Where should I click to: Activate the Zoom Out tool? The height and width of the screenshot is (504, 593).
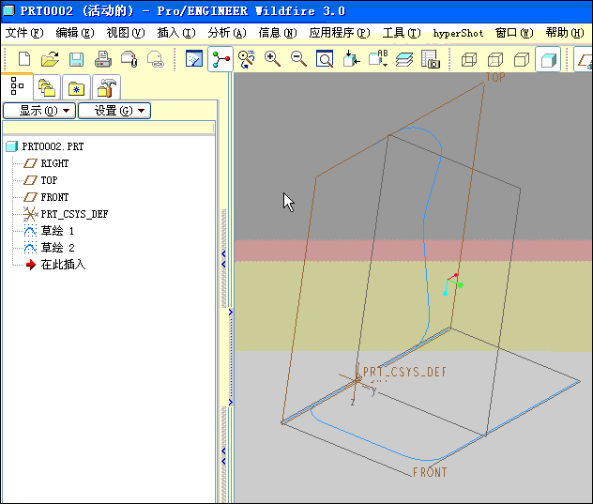pyautogui.click(x=298, y=59)
